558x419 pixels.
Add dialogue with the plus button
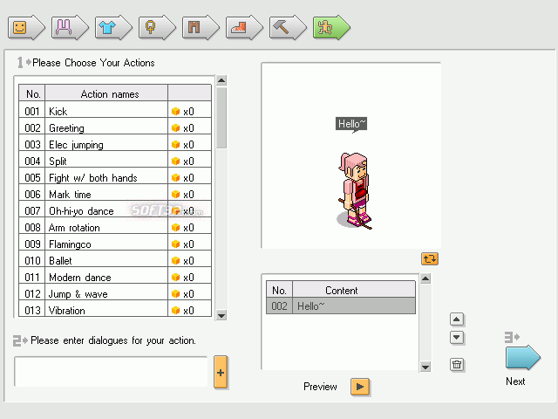(221, 372)
